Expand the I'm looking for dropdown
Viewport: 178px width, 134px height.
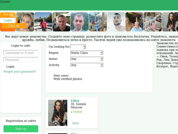tap(78, 47)
